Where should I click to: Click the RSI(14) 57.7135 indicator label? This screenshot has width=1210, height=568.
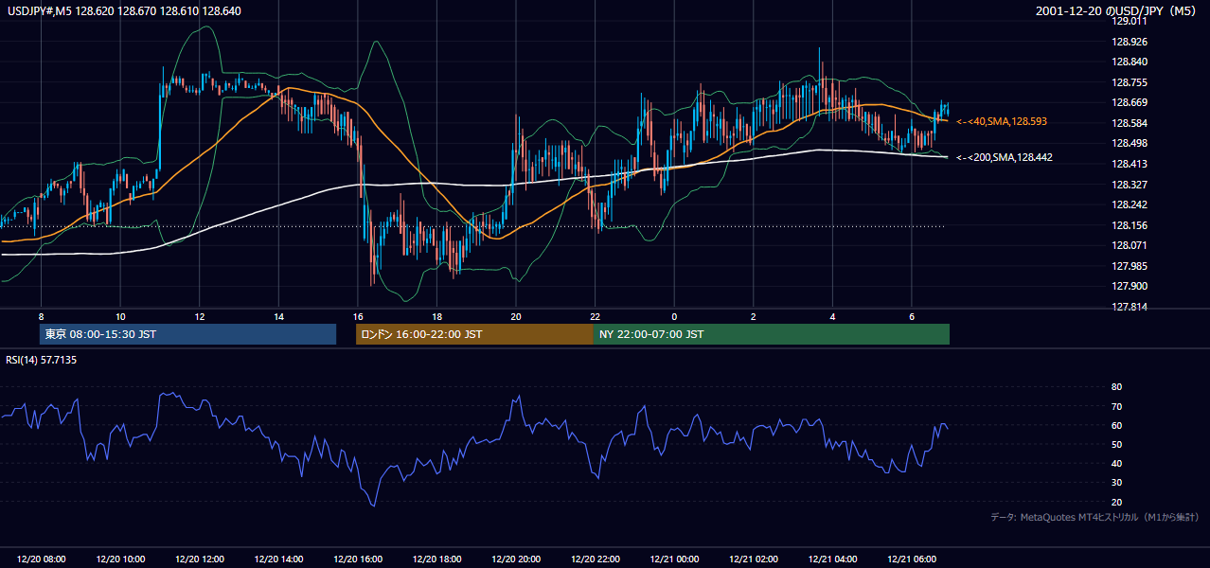42,360
